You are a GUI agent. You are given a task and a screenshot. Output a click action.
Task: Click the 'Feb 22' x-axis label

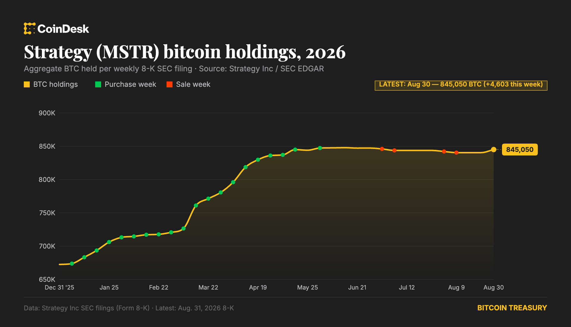(x=159, y=287)
